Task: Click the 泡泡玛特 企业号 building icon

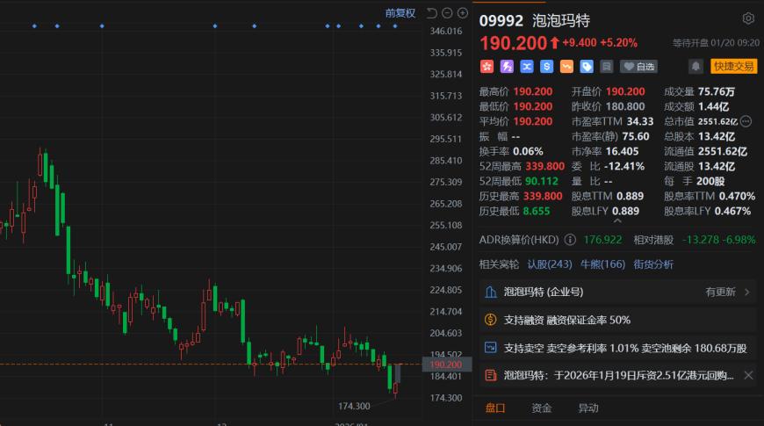Action: click(x=491, y=292)
